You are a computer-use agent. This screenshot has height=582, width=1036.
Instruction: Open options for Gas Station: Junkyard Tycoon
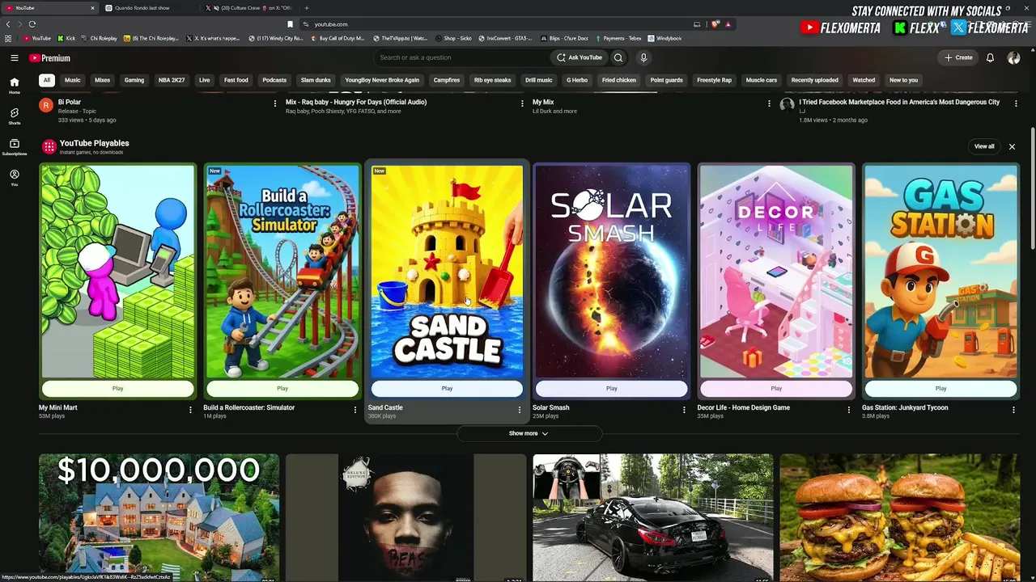[1013, 410]
